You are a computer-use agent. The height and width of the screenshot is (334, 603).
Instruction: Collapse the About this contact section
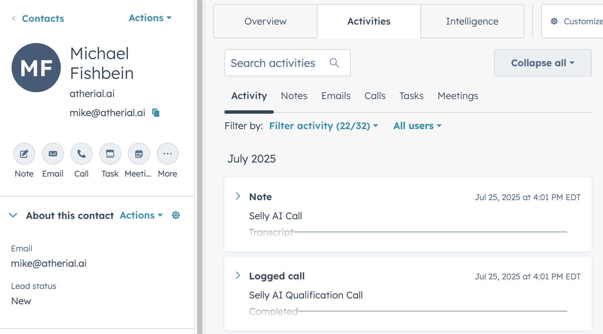coord(13,215)
